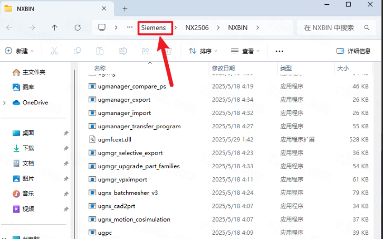Click the Cut scissors icon
This screenshot has width=383, height=239.
click(x=54, y=51)
